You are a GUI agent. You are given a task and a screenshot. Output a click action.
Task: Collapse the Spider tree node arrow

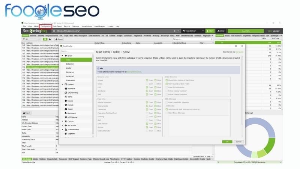click(x=62, y=56)
